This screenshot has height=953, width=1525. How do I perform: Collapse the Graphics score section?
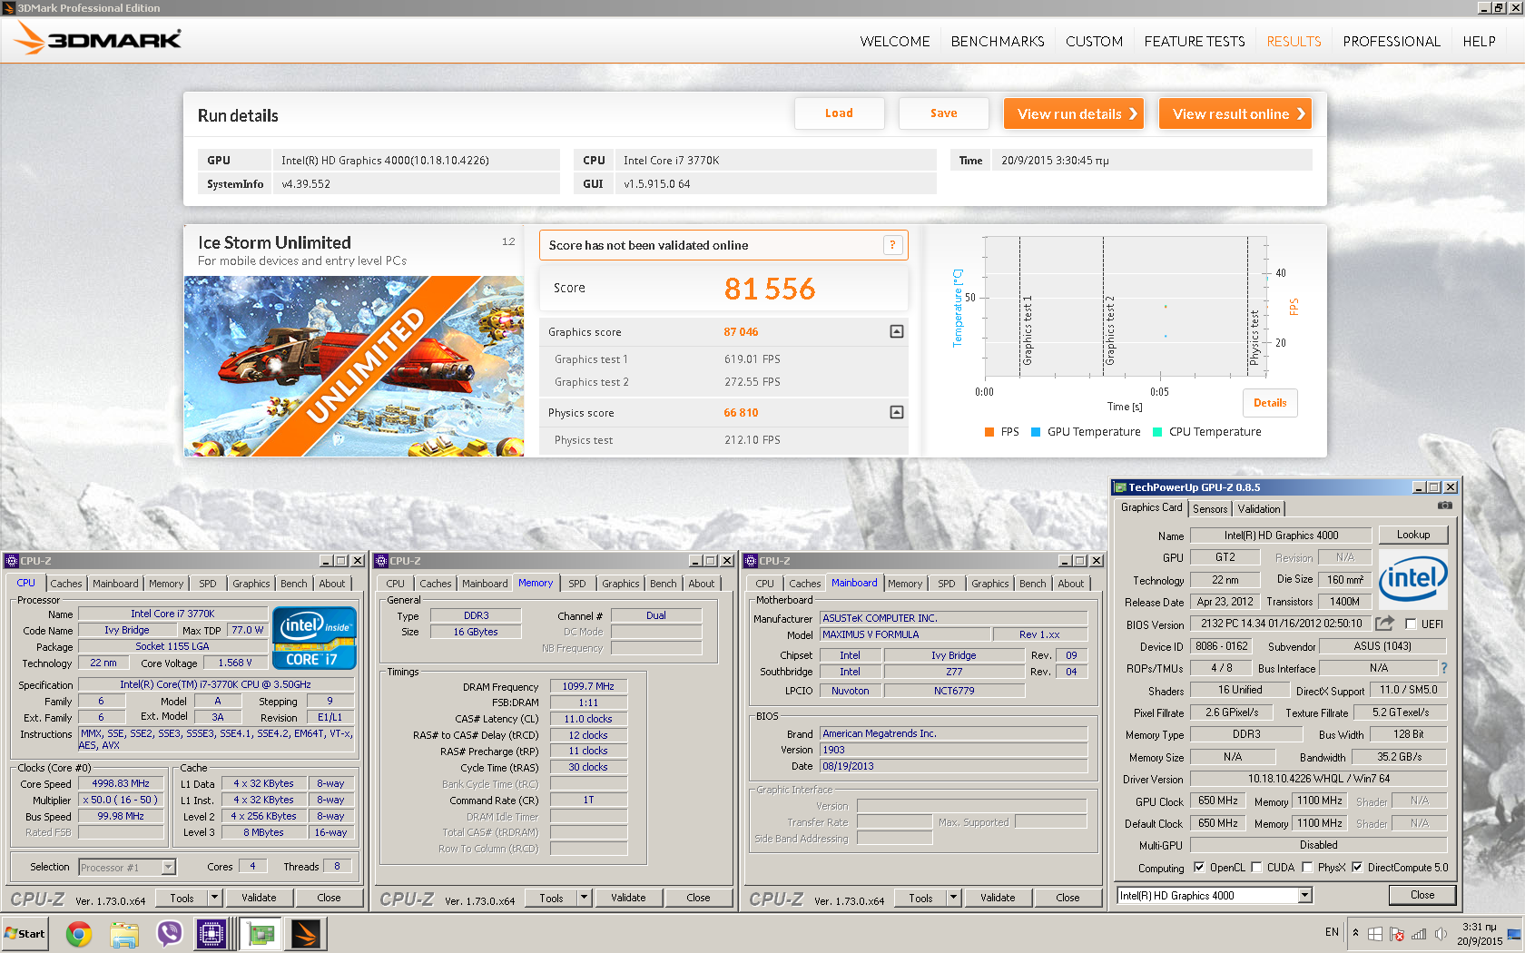[896, 332]
